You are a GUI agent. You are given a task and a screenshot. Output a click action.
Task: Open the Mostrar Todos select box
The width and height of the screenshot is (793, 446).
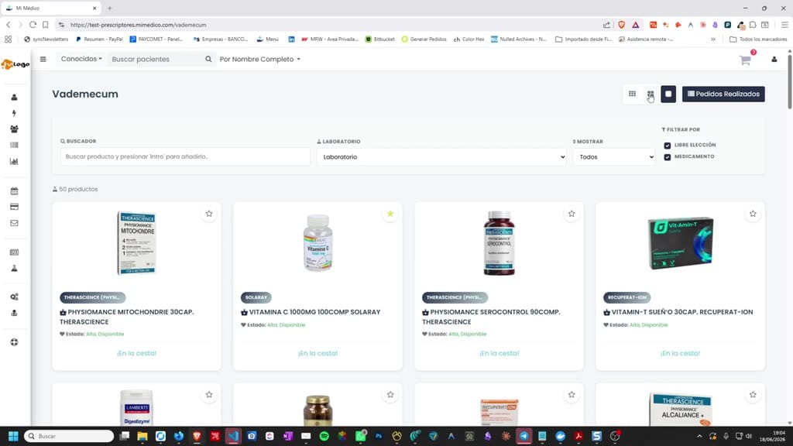614,156
